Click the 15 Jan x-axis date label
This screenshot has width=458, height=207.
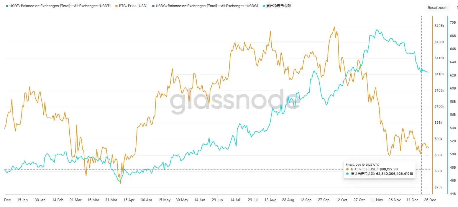[22, 200]
